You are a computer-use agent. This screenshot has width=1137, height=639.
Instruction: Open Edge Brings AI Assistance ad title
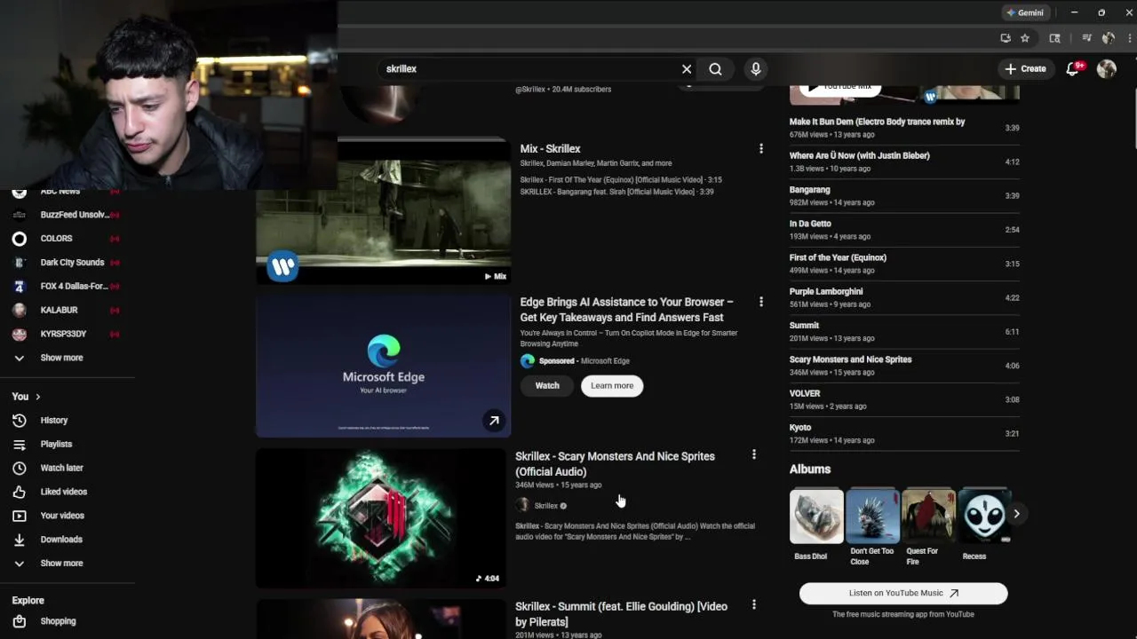pyautogui.click(x=627, y=310)
